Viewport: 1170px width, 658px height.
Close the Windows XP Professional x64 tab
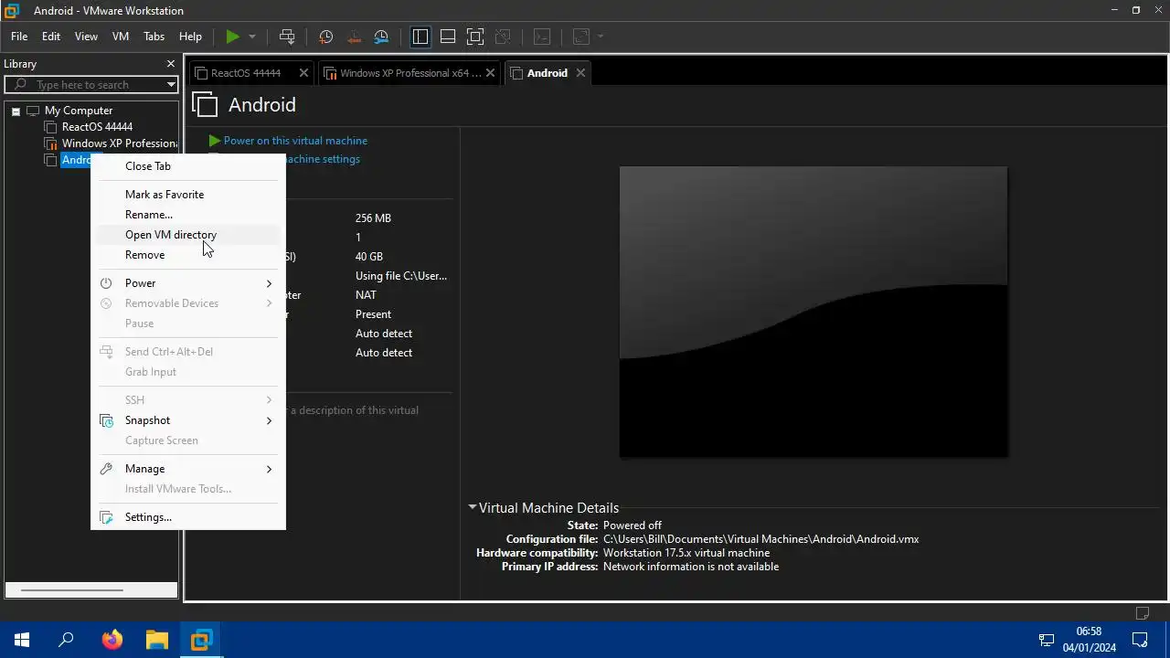492,73
